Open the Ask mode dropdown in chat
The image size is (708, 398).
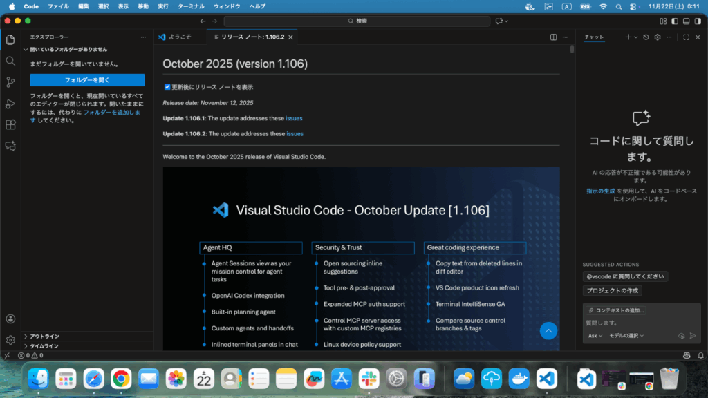pyautogui.click(x=595, y=336)
